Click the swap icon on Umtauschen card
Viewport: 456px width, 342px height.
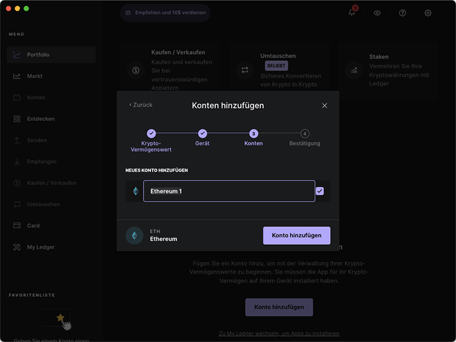[x=245, y=70]
